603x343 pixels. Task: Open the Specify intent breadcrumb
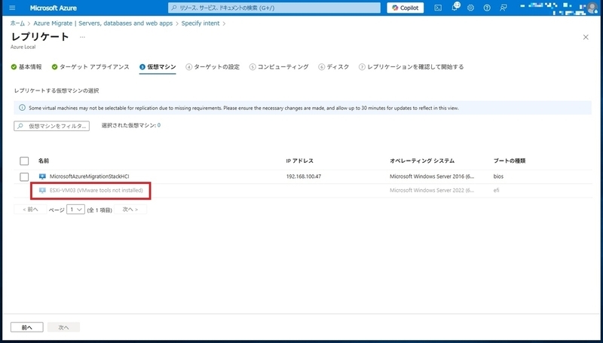200,23
